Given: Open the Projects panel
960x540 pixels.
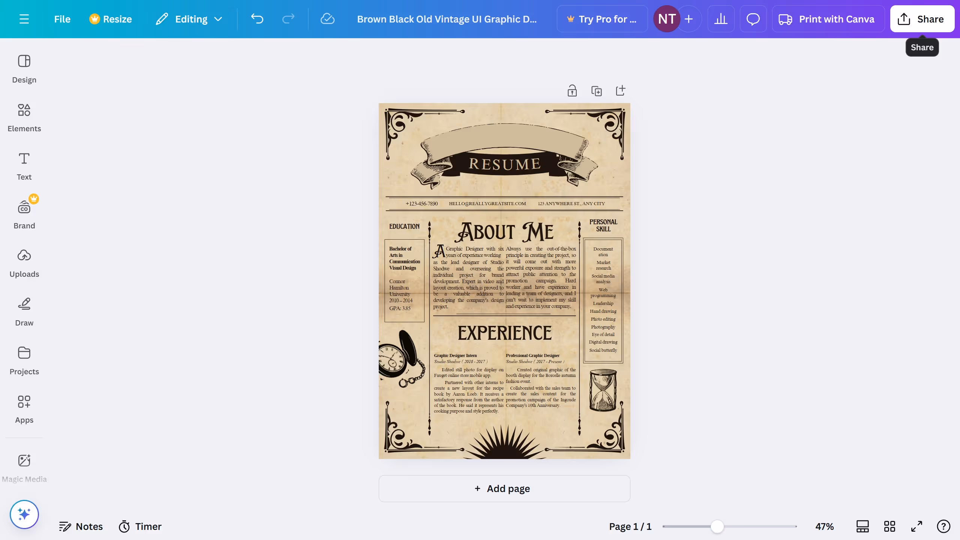Looking at the screenshot, I should pyautogui.click(x=24, y=360).
